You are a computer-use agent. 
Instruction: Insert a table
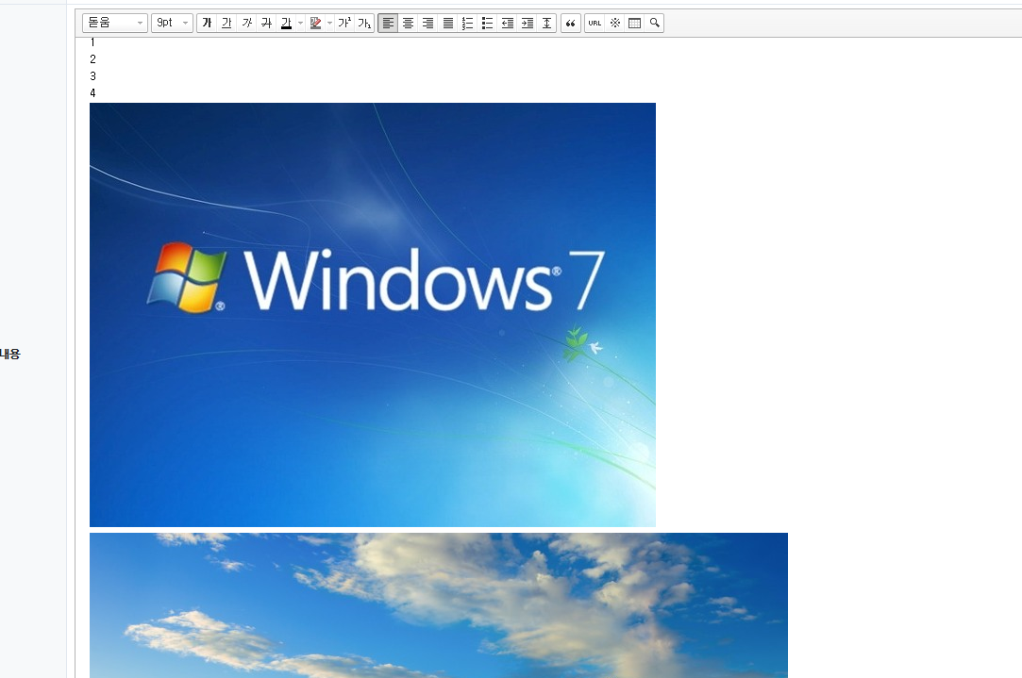(634, 23)
